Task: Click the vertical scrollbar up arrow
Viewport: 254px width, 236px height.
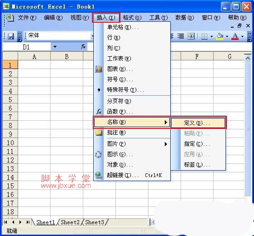Action: click(x=248, y=58)
